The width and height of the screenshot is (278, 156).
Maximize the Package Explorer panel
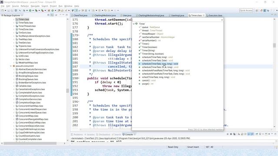point(66,15)
